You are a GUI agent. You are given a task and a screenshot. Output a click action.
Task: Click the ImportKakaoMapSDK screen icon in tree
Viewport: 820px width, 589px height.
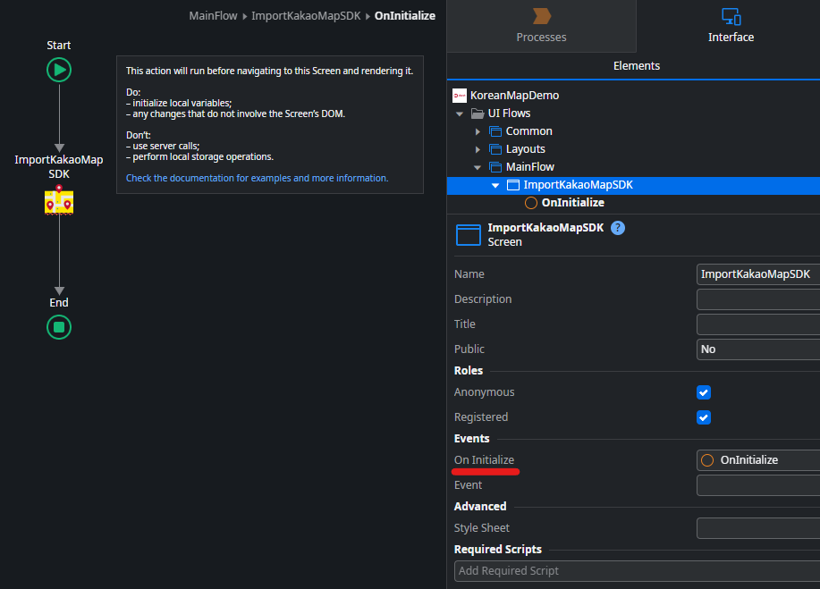[x=513, y=185]
